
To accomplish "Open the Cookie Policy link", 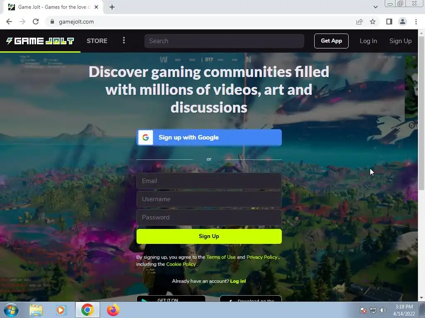I will 181,264.
